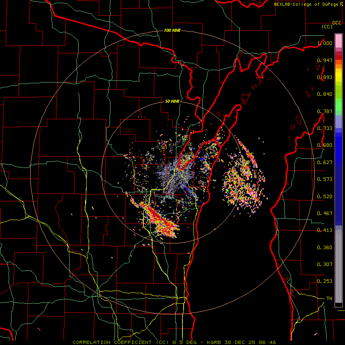Click the 0.840 value on the color scale
This screenshot has width=345, height=345.
(x=325, y=94)
